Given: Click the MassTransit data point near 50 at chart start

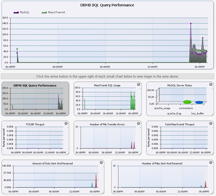Looking at the screenshot, I should [x=17, y=49].
